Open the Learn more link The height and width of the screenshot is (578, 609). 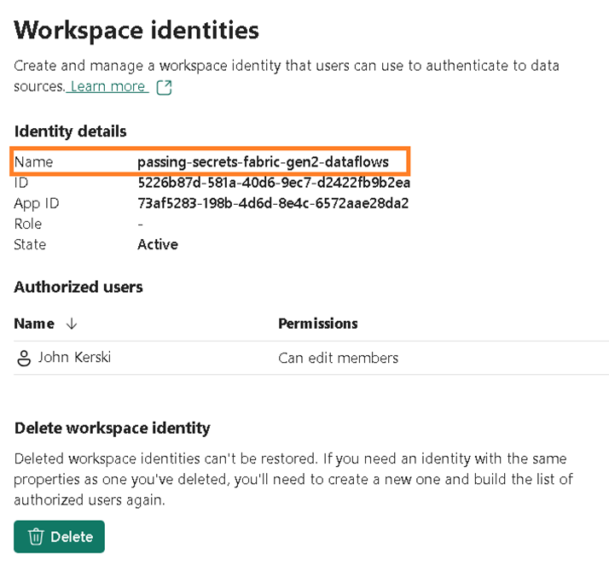click(x=107, y=86)
